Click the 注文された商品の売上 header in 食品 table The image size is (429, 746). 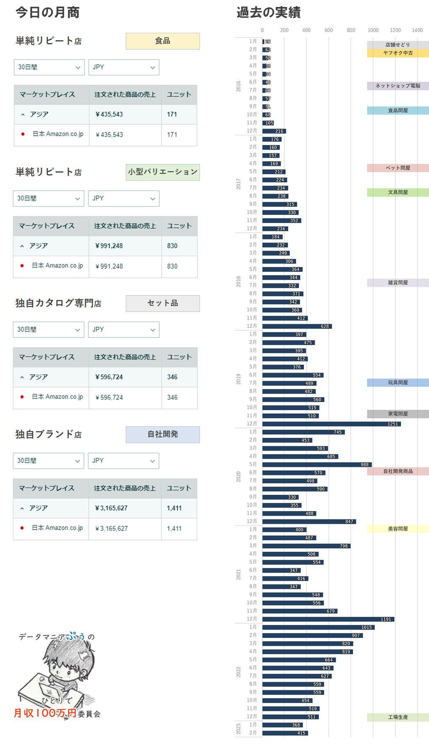click(x=125, y=95)
